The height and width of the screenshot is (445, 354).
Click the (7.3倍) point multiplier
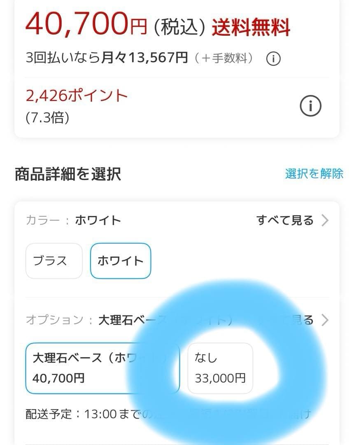point(47,118)
